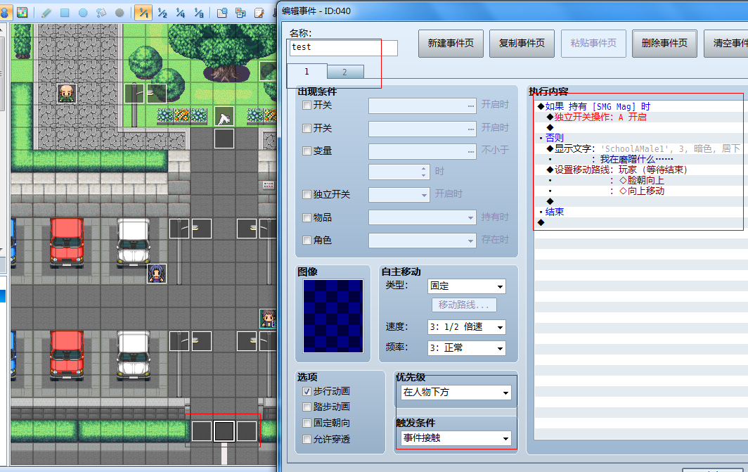This screenshot has width=748, height=472.
Task: Select the 向上移动 route step
Action: (x=642, y=191)
